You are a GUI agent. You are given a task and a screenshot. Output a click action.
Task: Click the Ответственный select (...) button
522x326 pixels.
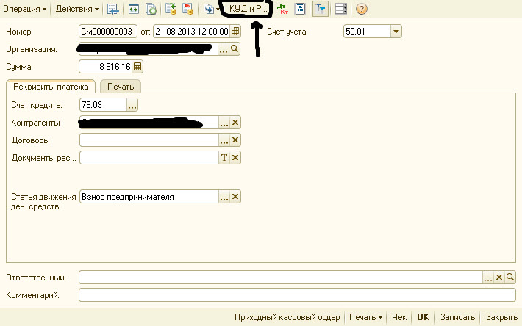tap(488, 277)
